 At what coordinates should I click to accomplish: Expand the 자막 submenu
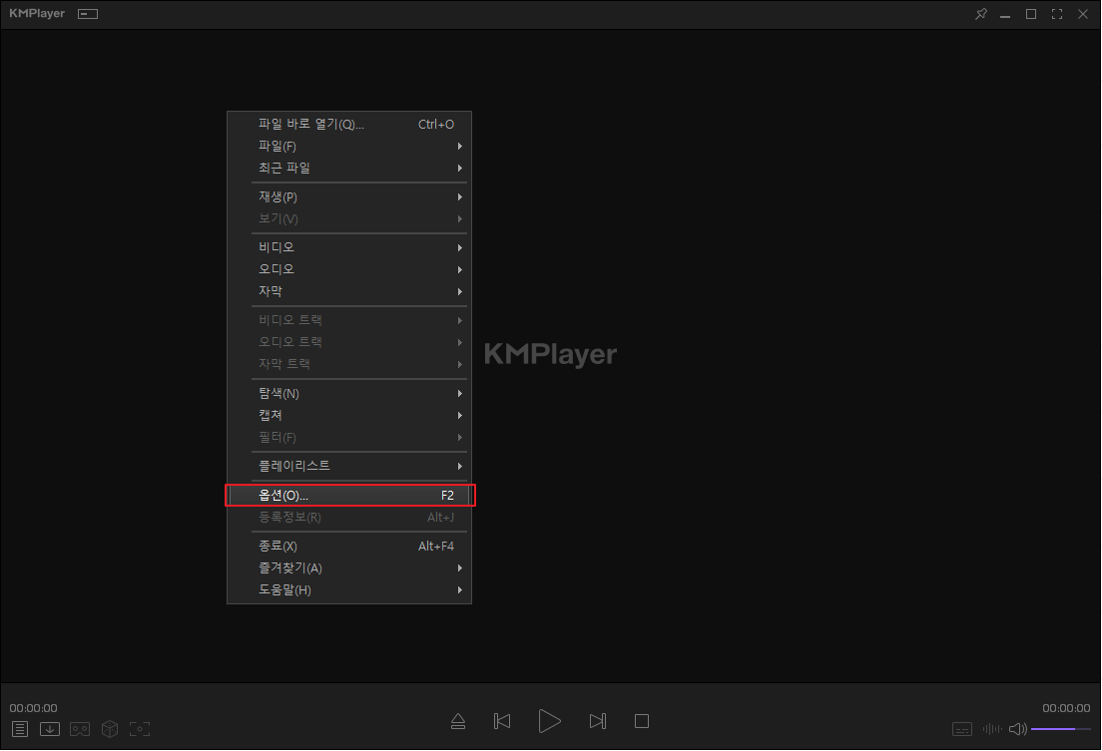[x=349, y=291]
